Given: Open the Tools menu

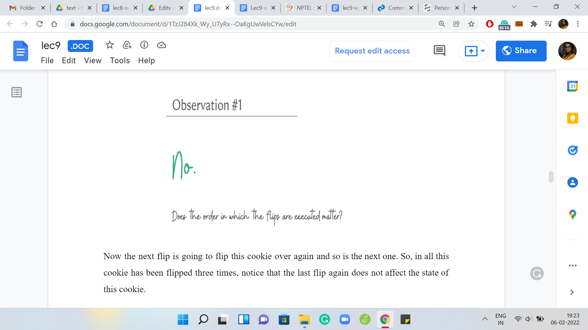Looking at the screenshot, I should pyautogui.click(x=120, y=61).
